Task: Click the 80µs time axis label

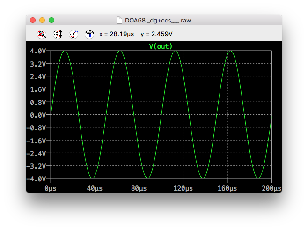Action: pyautogui.click(x=139, y=188)
